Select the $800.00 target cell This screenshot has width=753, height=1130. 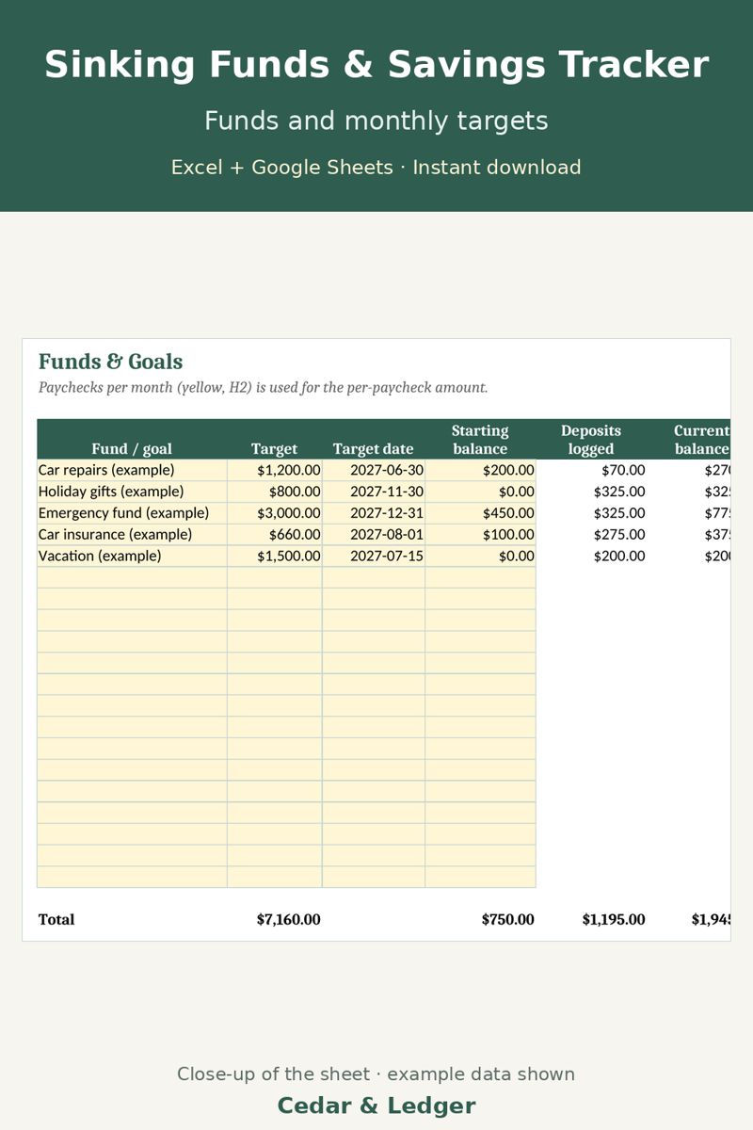[275, 492]
